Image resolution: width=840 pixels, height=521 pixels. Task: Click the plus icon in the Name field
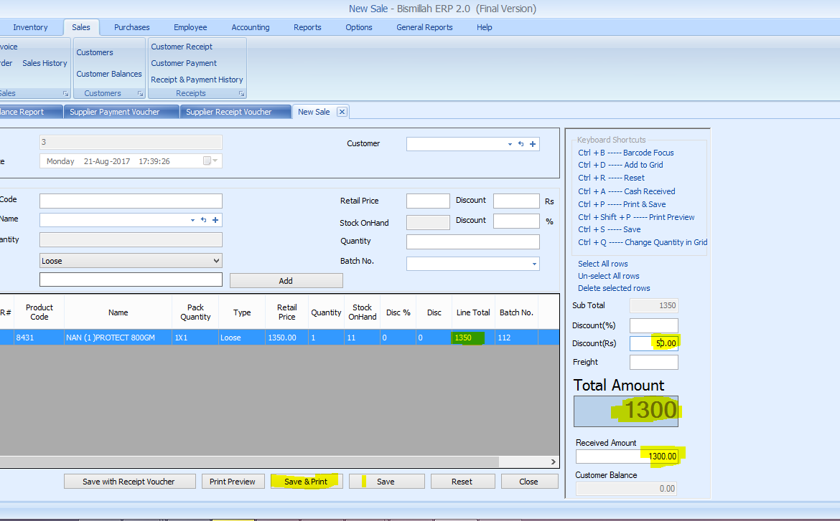tap(215, 220)
